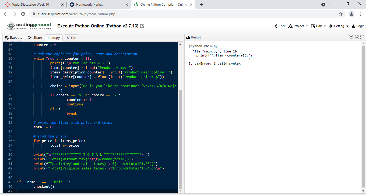
Task: Click the middle layout icon in Result panel header
Action: [356, 37]
